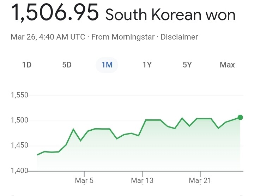Screen dimensions: 254x196
Task: Click the green endpoint dot on chart
Action: tap(240, 117)
